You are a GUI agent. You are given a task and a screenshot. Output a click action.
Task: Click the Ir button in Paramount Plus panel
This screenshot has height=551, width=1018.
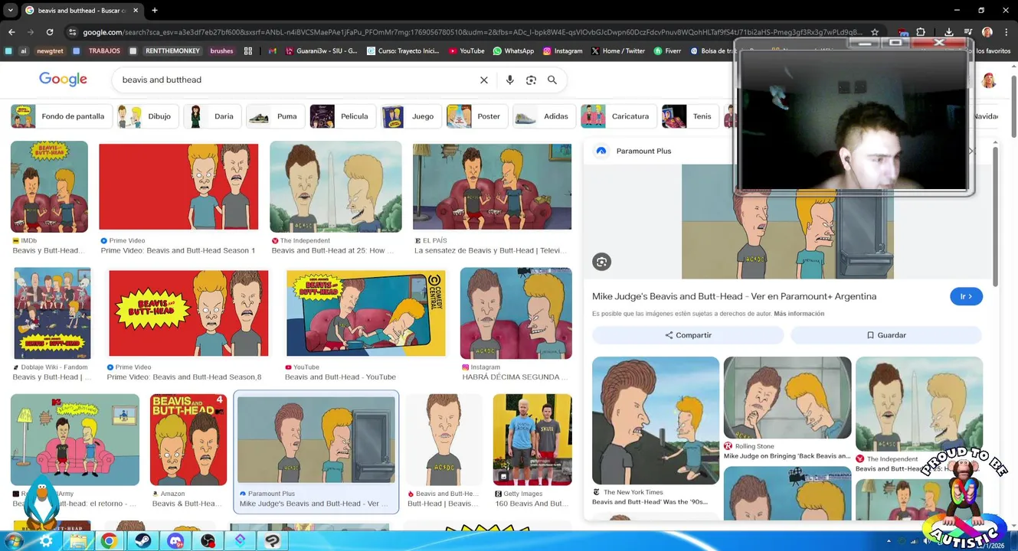click(966, 296)
